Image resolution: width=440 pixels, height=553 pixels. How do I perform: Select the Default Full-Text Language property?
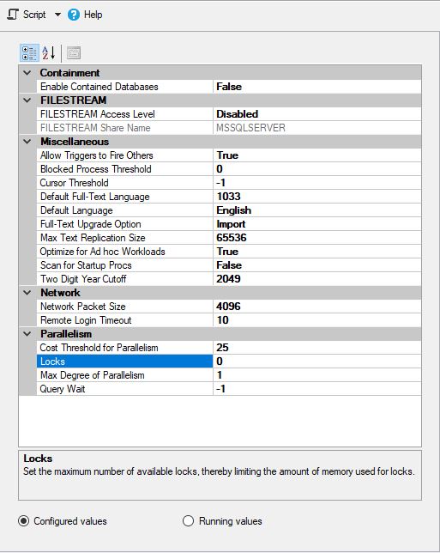(x=124, y=197)
